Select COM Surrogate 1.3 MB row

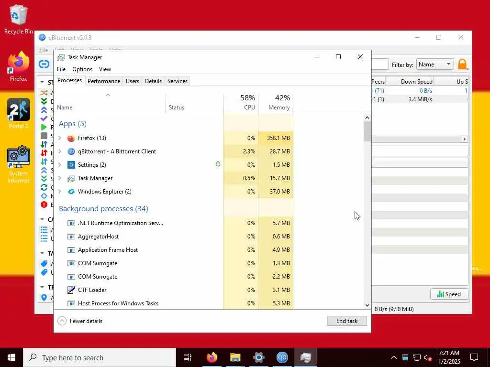[173, 263]
